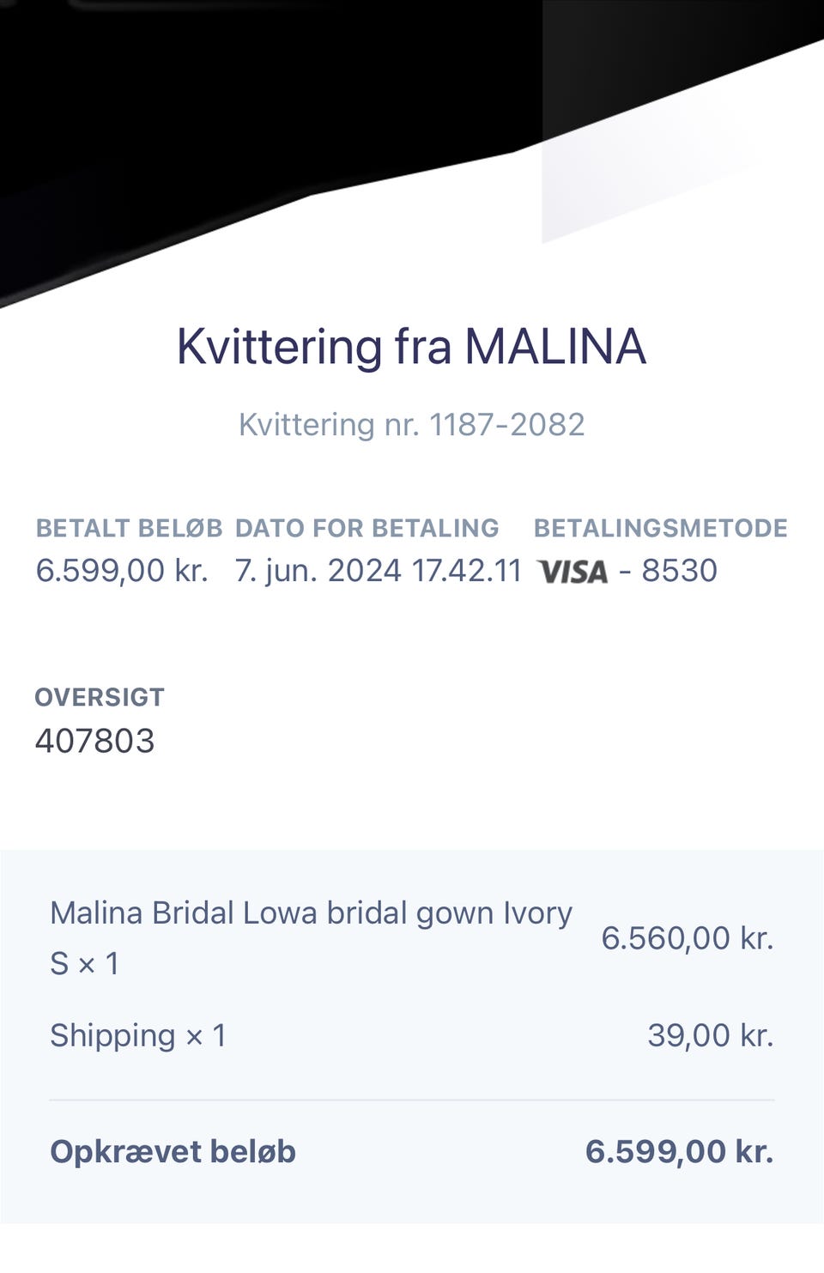The image size is (824, 1273).
Task: Select order number 407803
Action: point(95,741)
